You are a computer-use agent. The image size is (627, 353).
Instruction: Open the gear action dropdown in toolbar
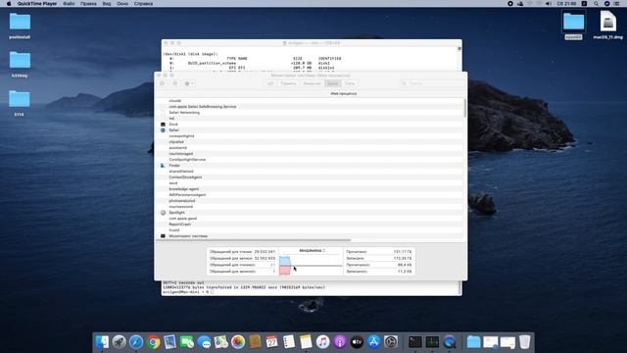coord(189,83)
